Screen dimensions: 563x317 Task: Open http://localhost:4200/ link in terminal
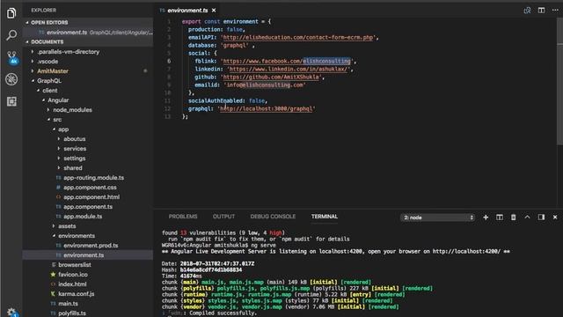pos(466,252)
